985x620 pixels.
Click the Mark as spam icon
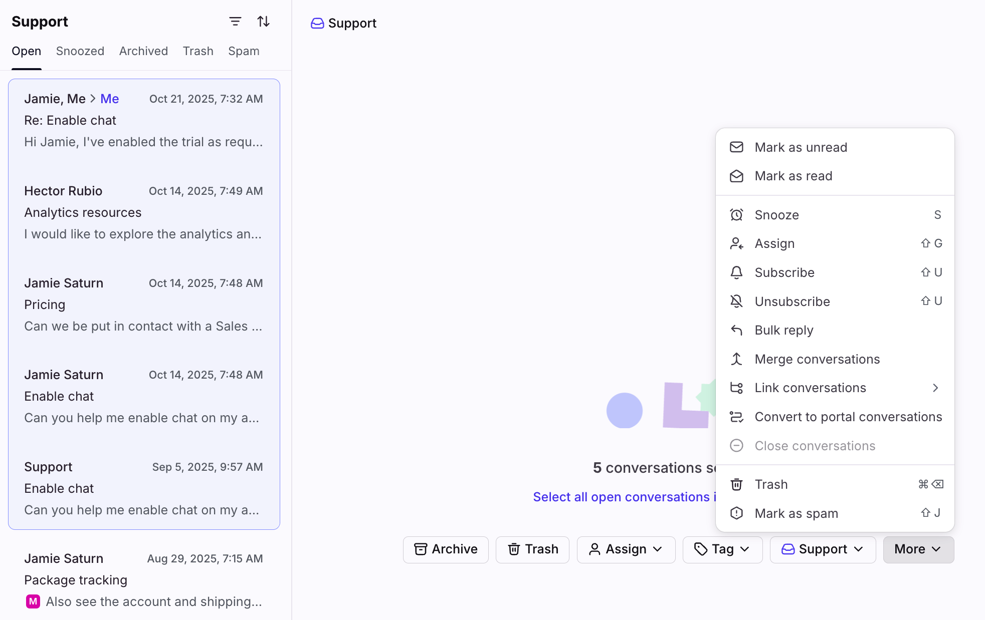click(x=736, y=513)
